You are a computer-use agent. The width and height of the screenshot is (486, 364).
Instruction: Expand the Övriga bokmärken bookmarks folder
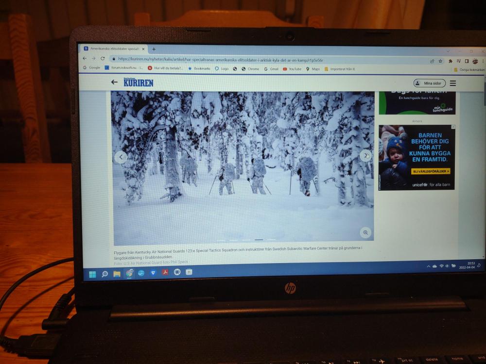(x=469, y=70)
